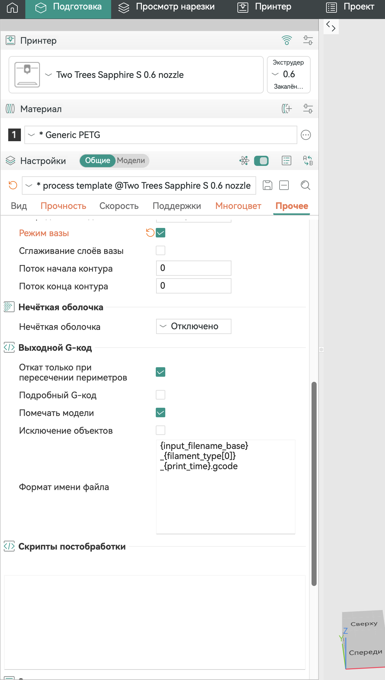Open printer selector Two Trees Sapphire S
The height and width of the screenshot is (680, 385).
(x=136, y=75)
